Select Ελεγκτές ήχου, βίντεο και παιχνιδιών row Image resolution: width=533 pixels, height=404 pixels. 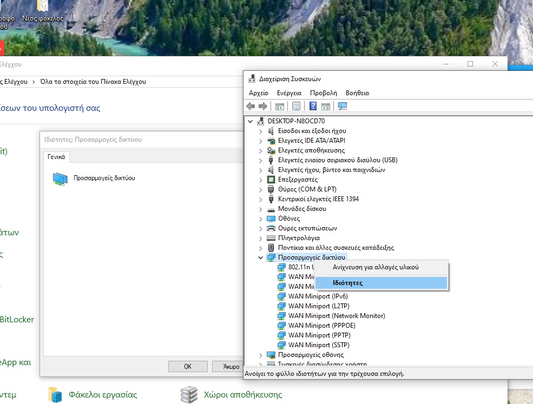pos(331,170)
